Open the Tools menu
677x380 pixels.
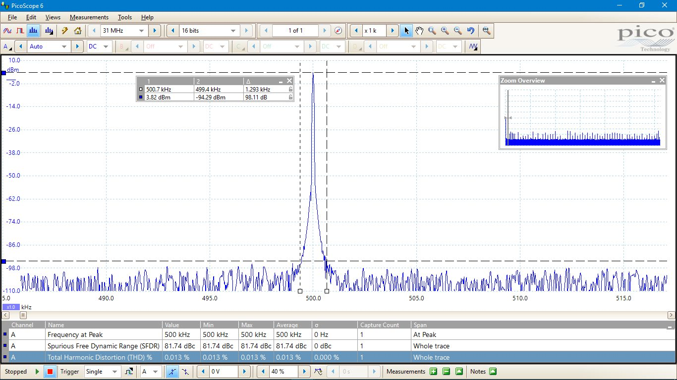coord(125,17)
